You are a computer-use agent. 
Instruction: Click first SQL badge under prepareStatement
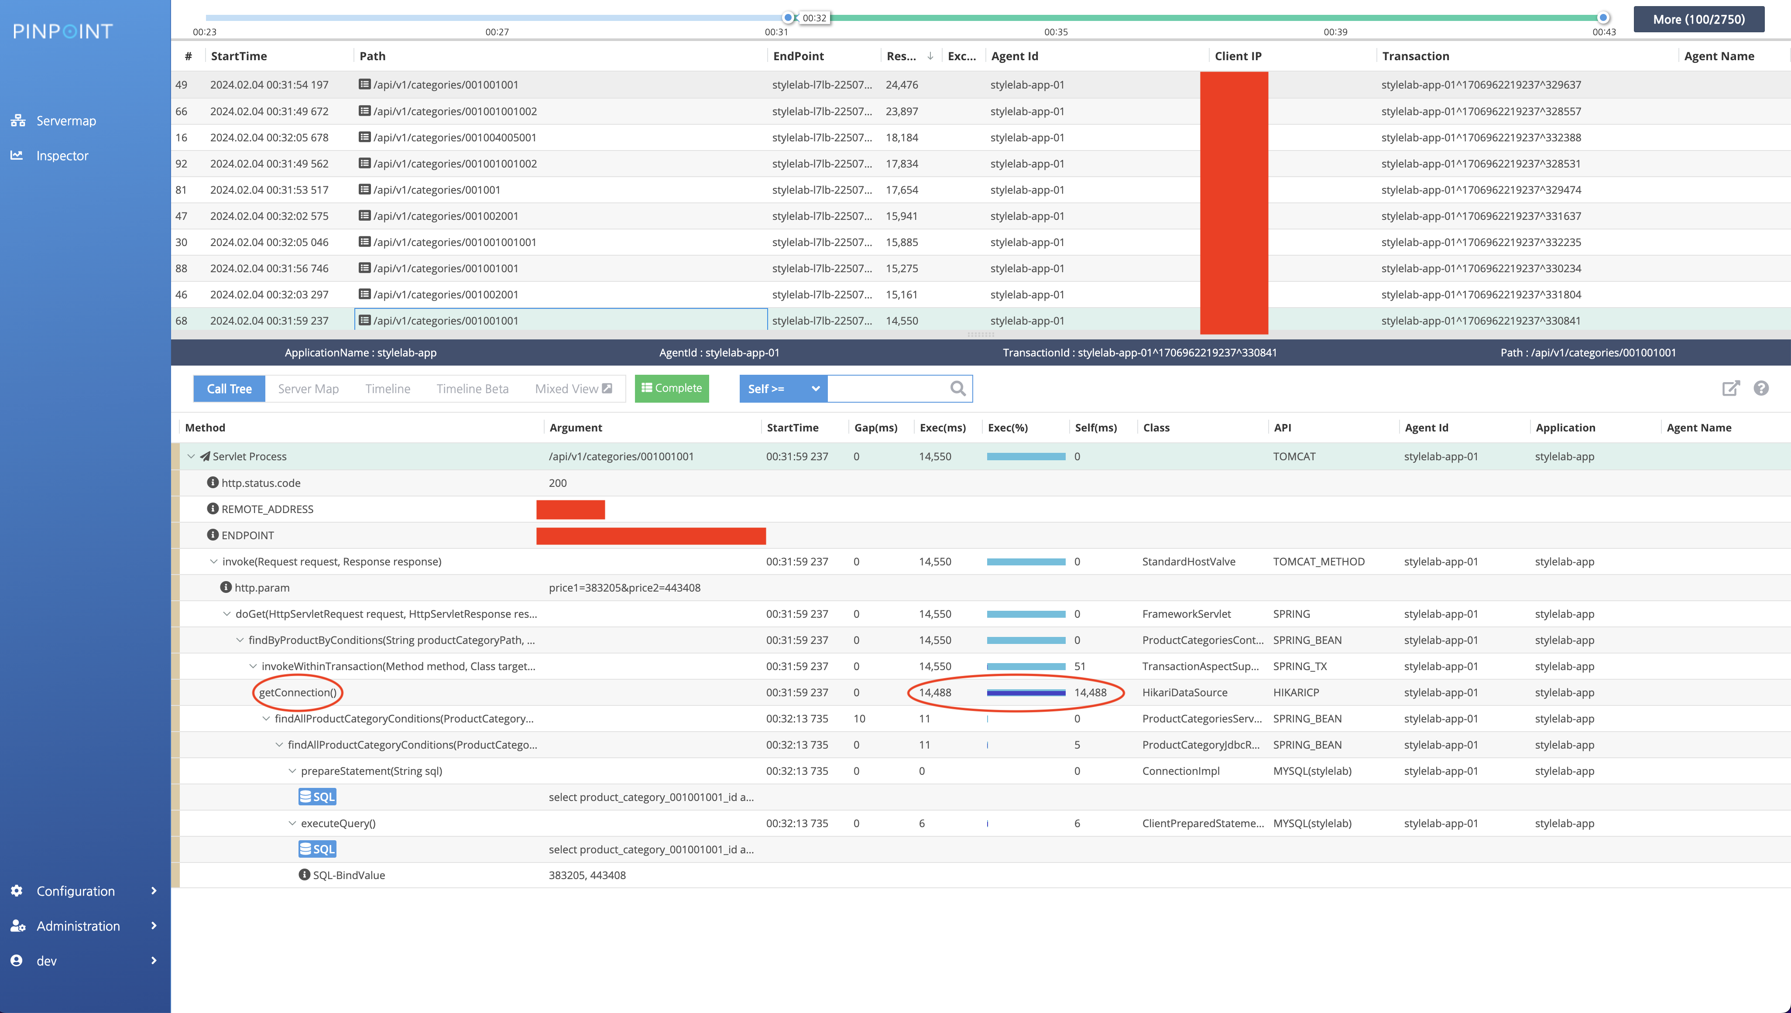pyautogui.click(x=316, y=797)
